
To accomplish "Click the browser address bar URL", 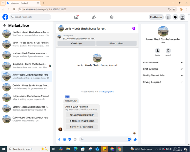I will [x=44, y=9].
